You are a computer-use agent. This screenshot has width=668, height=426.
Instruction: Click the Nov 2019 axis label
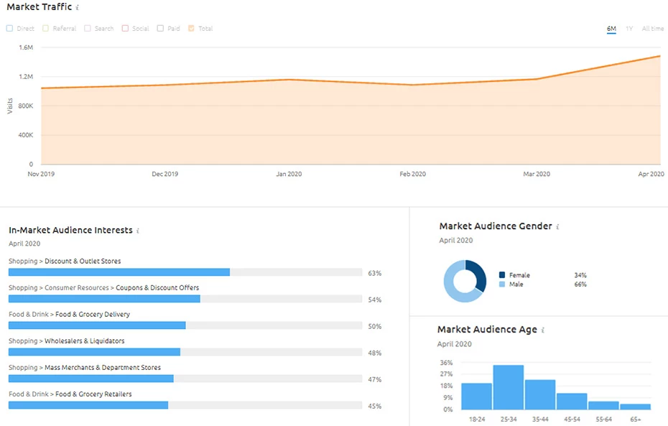41,175
